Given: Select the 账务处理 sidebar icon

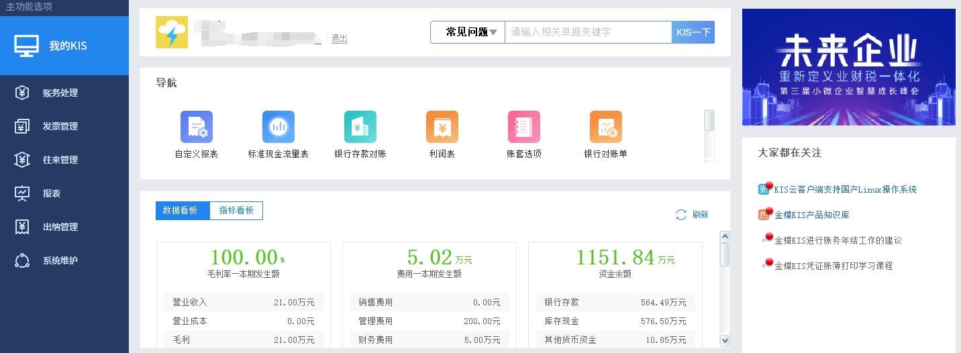Looking at the screenshot, I should (22, 93).
